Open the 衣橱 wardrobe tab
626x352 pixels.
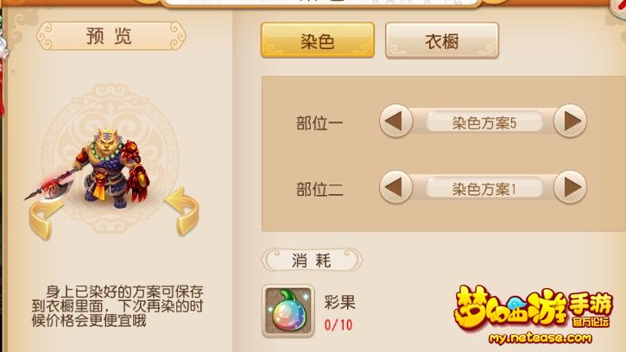click(442, 41)
